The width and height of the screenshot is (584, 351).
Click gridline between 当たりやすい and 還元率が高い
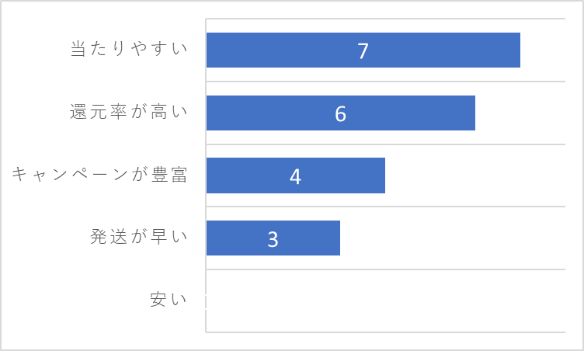[385, 82]
